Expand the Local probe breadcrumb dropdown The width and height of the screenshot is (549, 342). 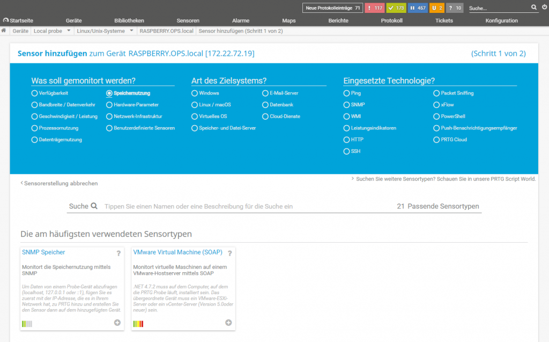point(69,31)
